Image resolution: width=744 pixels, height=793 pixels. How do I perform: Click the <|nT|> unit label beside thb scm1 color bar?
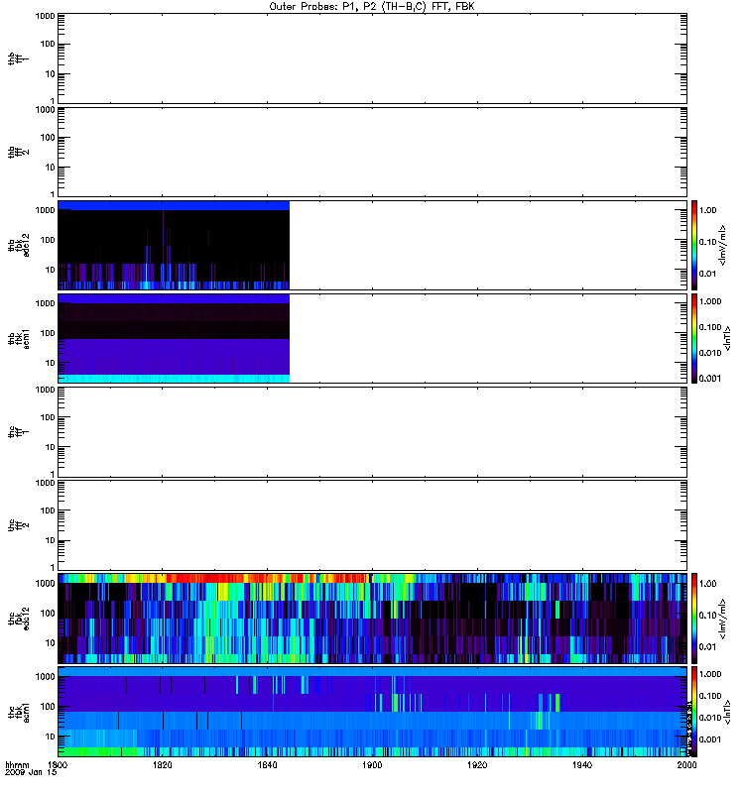728,338
